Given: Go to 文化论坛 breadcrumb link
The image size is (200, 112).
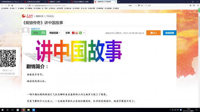Looking at the screenshot, I should pyautogui.click(x=50, y=16).
